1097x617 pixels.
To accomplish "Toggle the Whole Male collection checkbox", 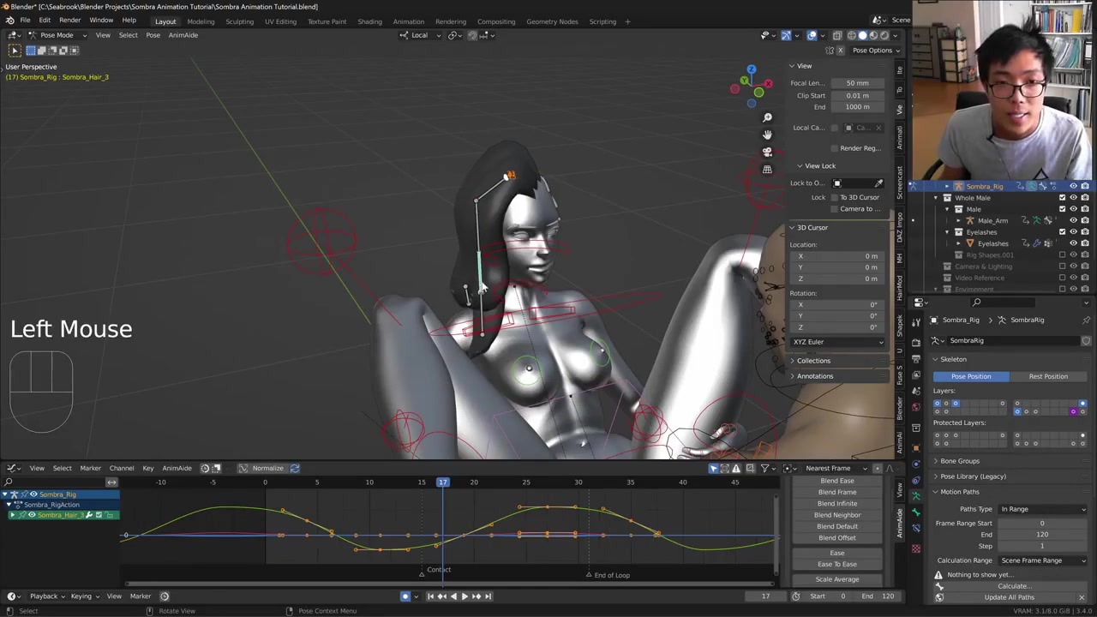I will (1062, 198).
